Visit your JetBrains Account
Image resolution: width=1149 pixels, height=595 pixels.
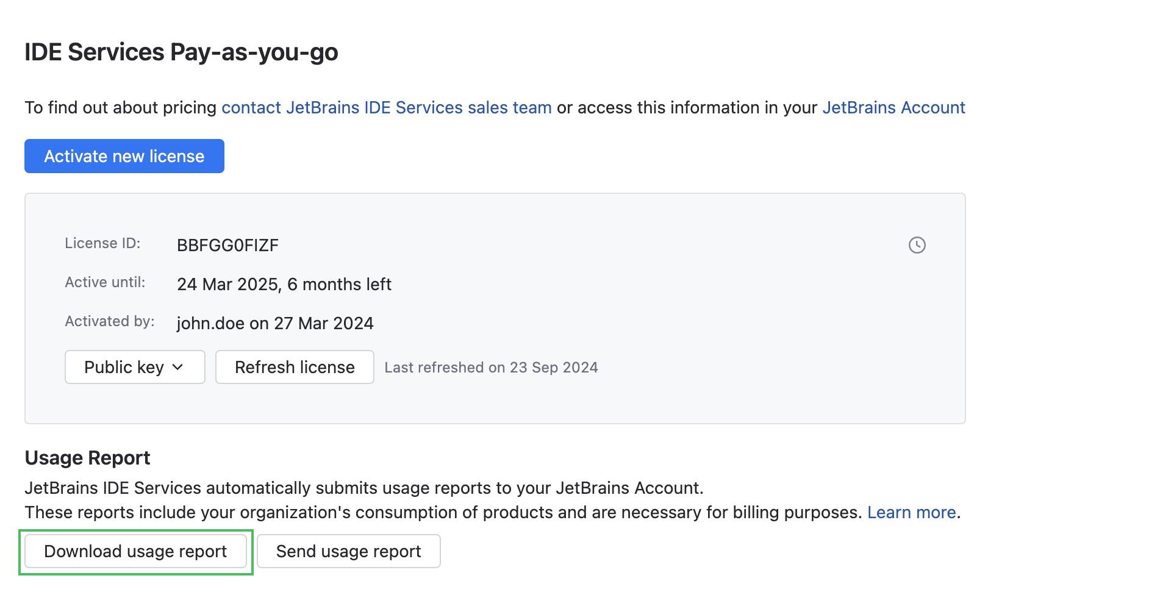coord(893,107)
